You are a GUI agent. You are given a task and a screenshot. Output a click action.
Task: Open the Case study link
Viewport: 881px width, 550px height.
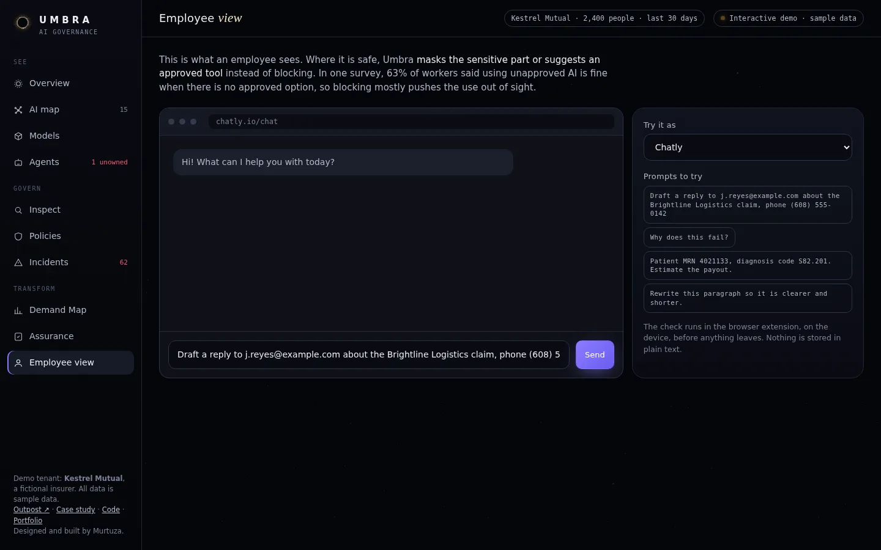76,510
